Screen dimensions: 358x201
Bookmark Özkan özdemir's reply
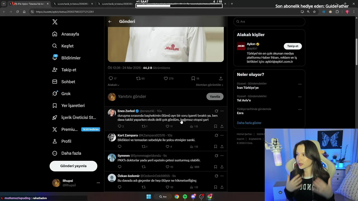216,187
